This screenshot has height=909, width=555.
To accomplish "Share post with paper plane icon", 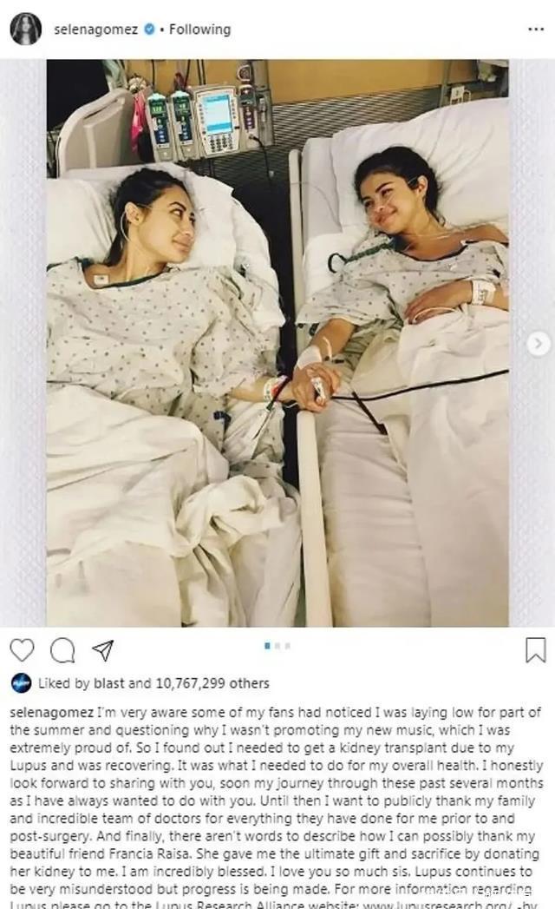I will pos(102,650).
